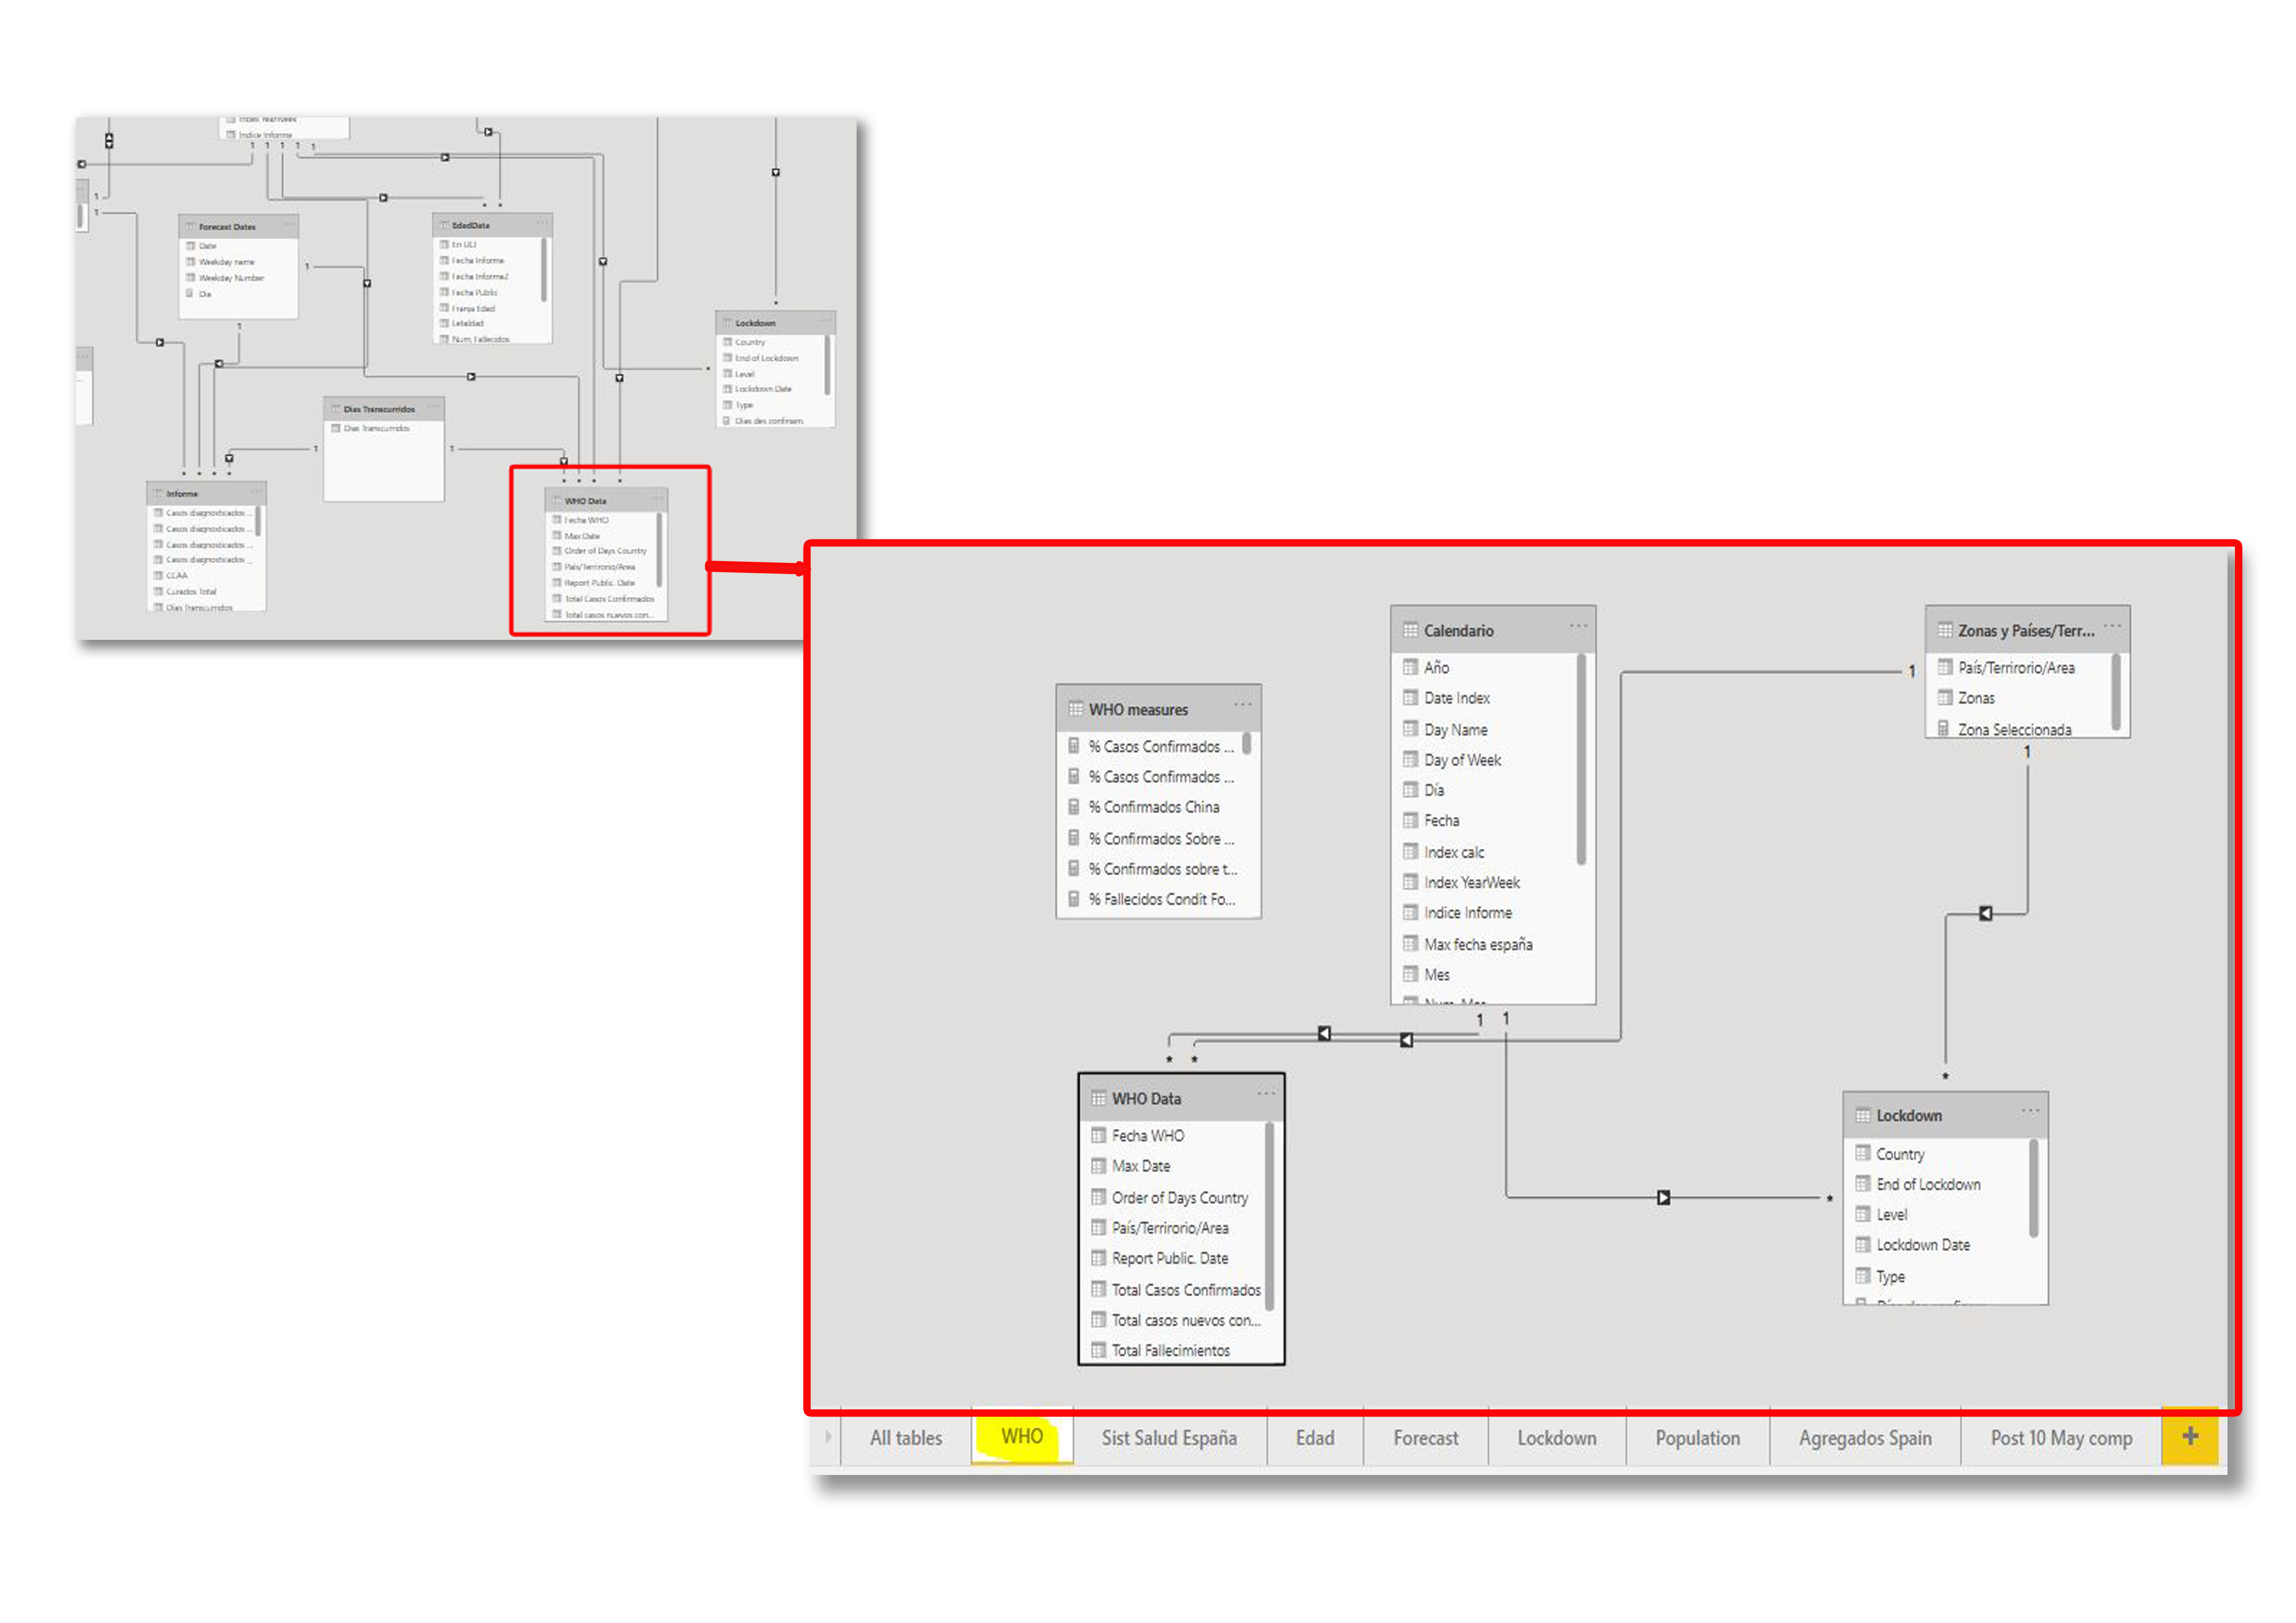Click the Calendario to Lockdown relationship arrow

[x=1663, y=1197]
